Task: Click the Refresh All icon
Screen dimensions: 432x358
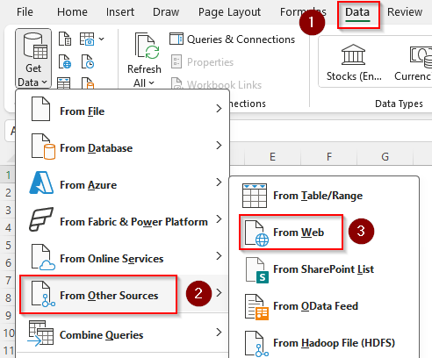Action: pos(147,47)
